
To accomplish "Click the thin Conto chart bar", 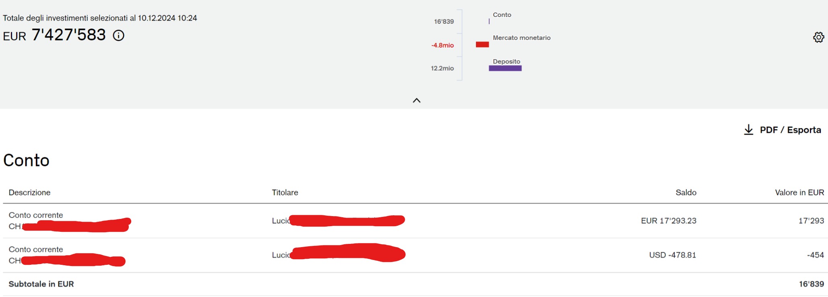I will click(489, 21).
